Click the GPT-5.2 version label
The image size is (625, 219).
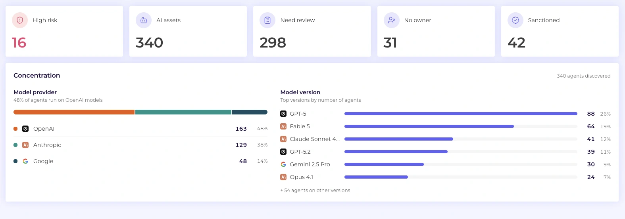[x=300, y=152]
